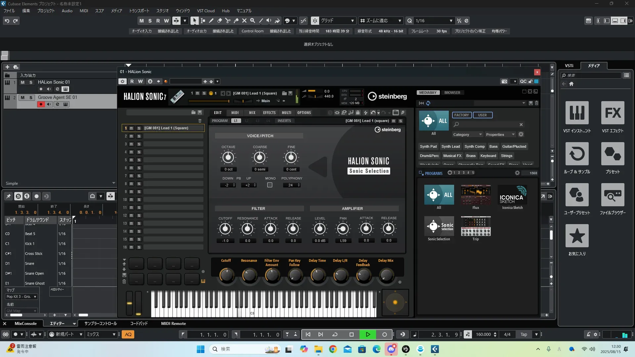The width and height of the screenshot is (635, 357).
Task: Select the Glue tool
Action: [x=236, y=20]
